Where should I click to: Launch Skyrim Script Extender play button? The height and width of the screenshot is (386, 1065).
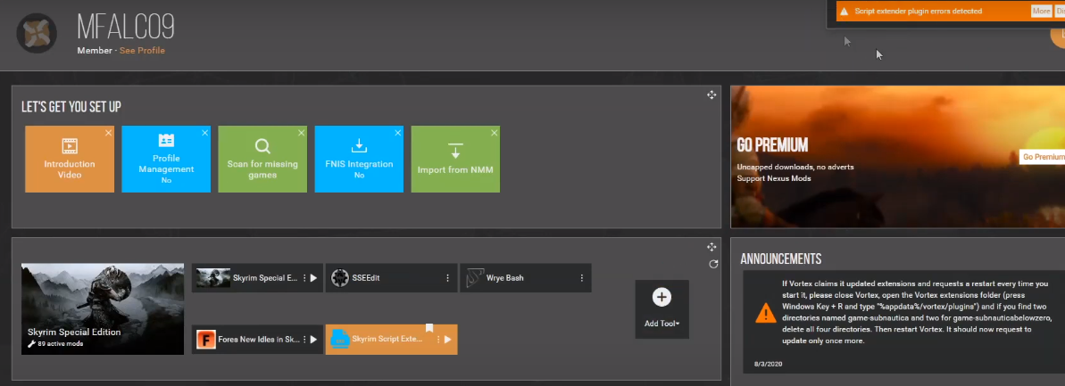coord(447,339)
